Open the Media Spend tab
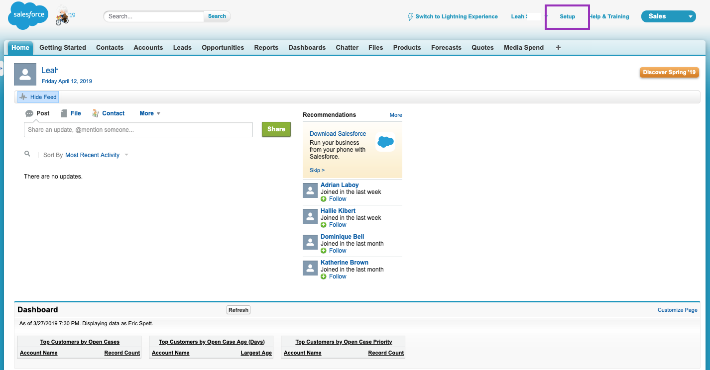The image size is (710, 370). tap(524, 48)
